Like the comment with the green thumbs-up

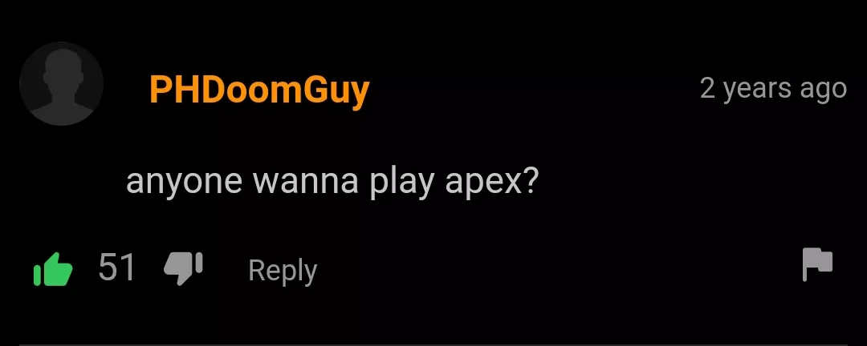pyautogui.click(x=53, y=269)
